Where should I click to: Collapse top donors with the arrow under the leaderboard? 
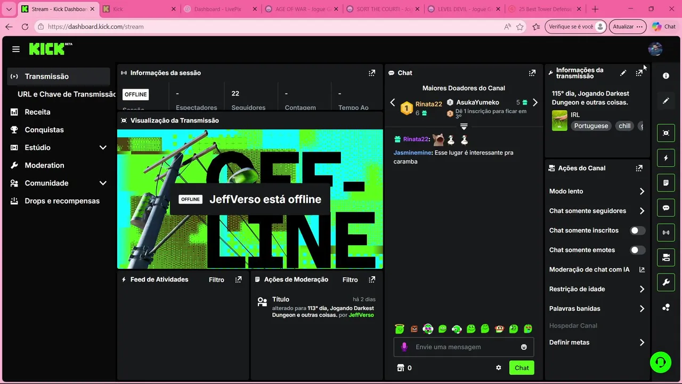tap(464, 126)
